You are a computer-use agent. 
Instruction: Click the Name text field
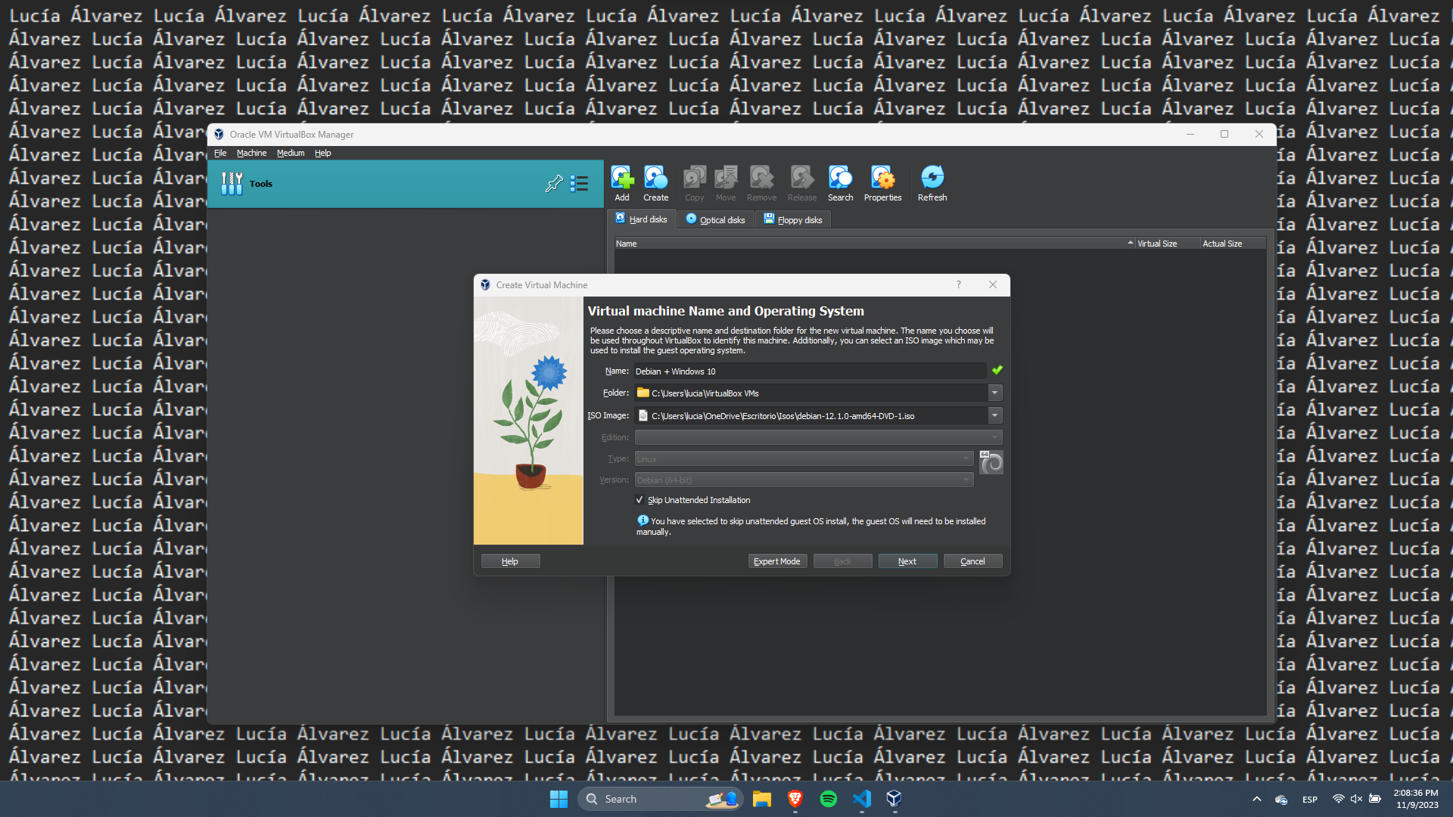pos(808,371)
